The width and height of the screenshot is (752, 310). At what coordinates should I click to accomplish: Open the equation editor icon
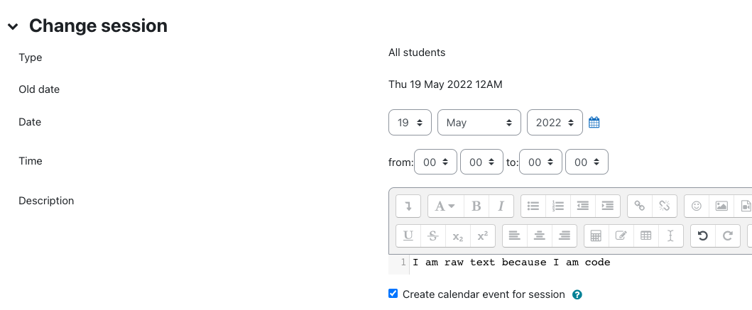(x=596, y=236)
